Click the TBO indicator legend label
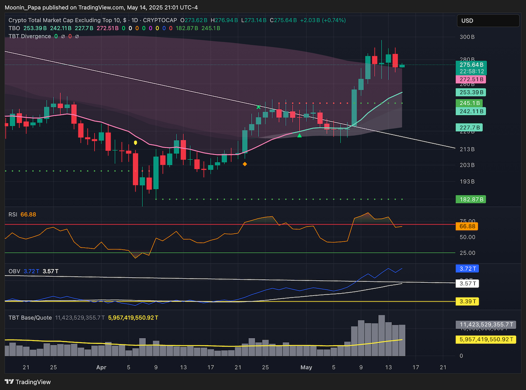This screenshot has width=526, height=390. [14, 28]
